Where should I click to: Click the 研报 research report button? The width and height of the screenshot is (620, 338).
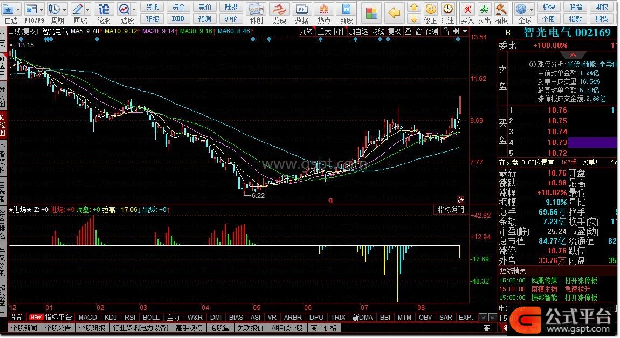tap(152, 19)
